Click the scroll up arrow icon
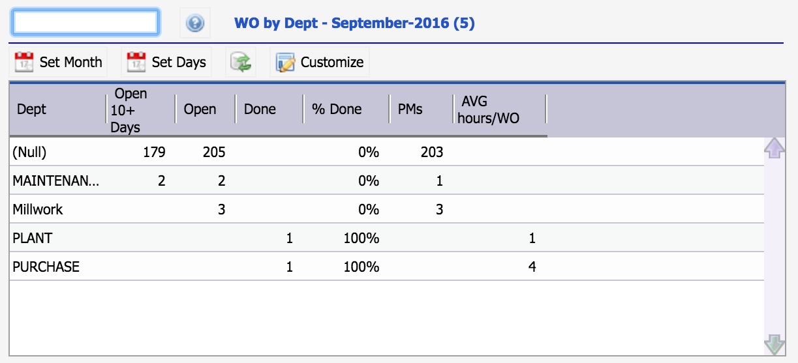 [774, 149]
